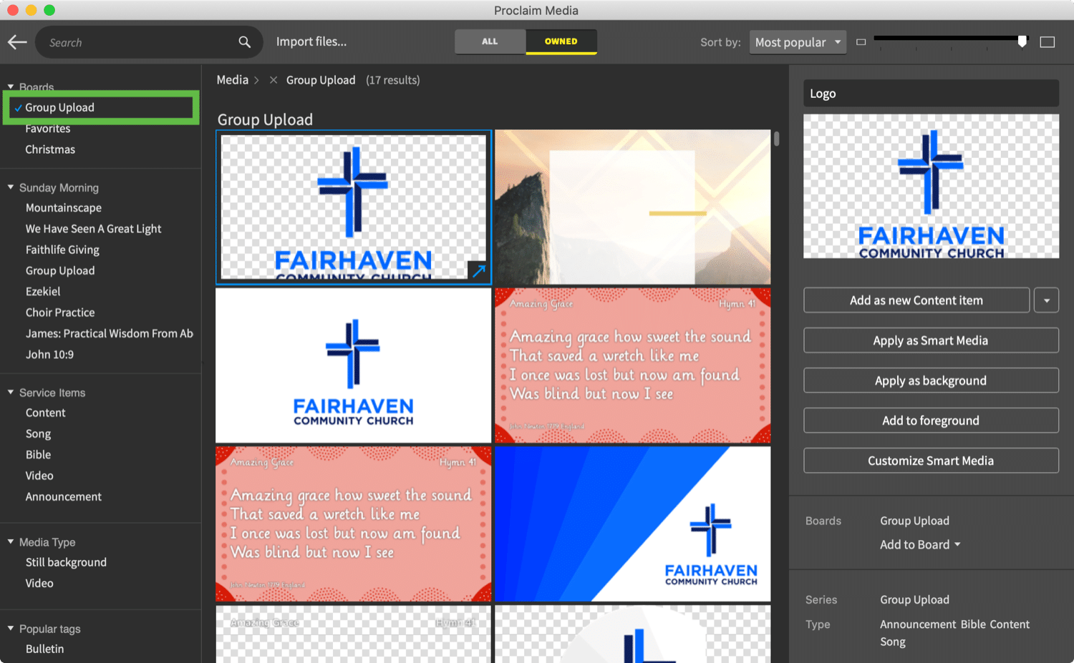
Task: Open the Sort by Most popular dropdown
Action: (x=798, y=42)
